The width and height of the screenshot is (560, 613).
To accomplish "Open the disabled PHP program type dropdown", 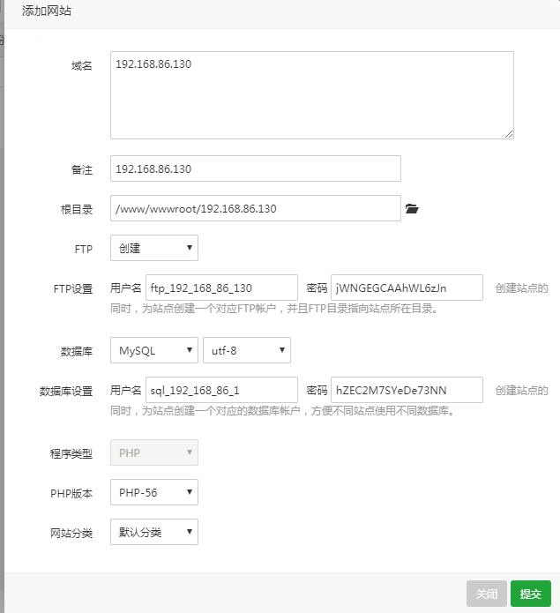I will tap(154, 452).
